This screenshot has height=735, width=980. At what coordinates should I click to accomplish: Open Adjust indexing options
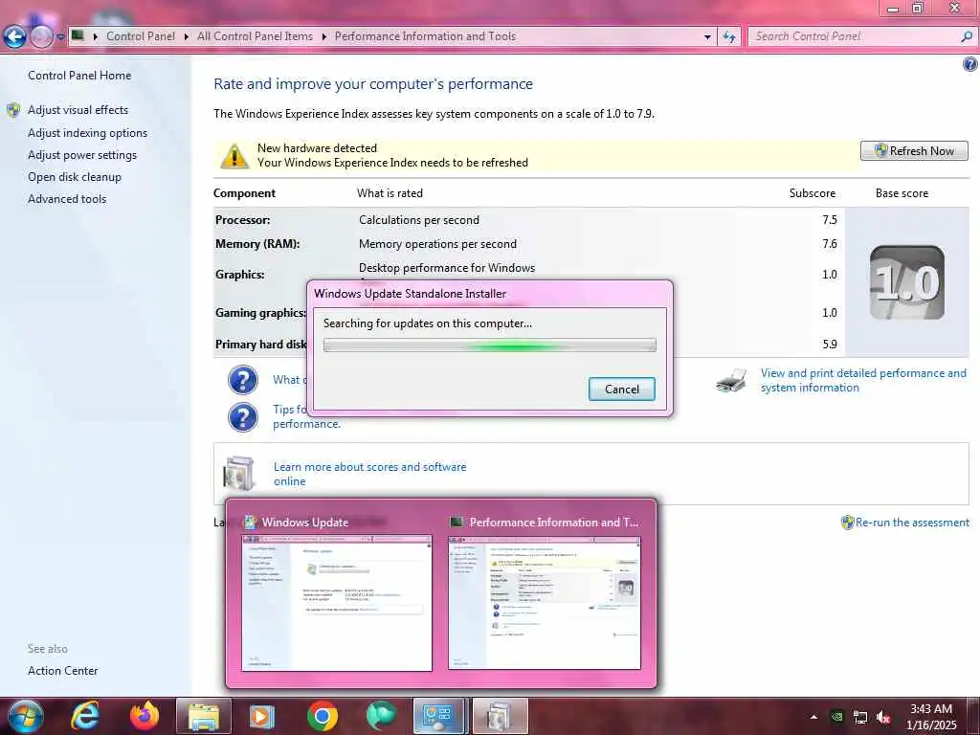point(87,133)
